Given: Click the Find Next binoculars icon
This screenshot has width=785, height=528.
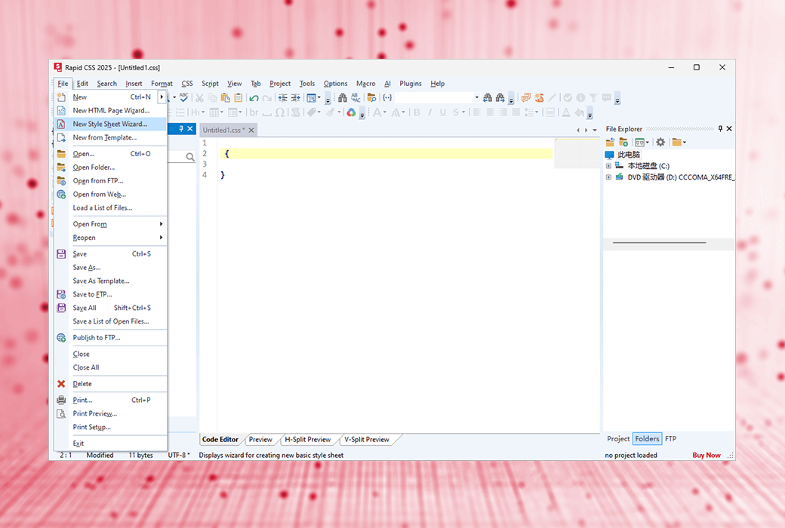Looking at the screenshot, I should 500,97.
